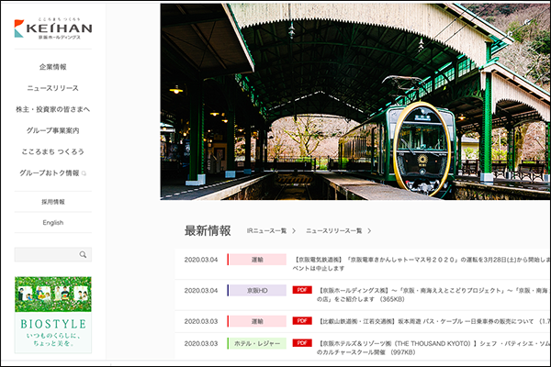Click the sidebar search input field
Screen dimensions: 551x367
[x=46, y=255]
